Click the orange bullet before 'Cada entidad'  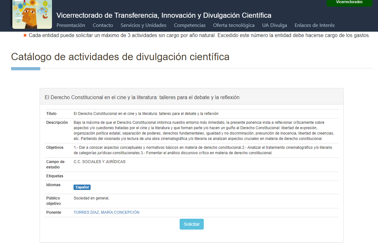(x=25, y=35)
